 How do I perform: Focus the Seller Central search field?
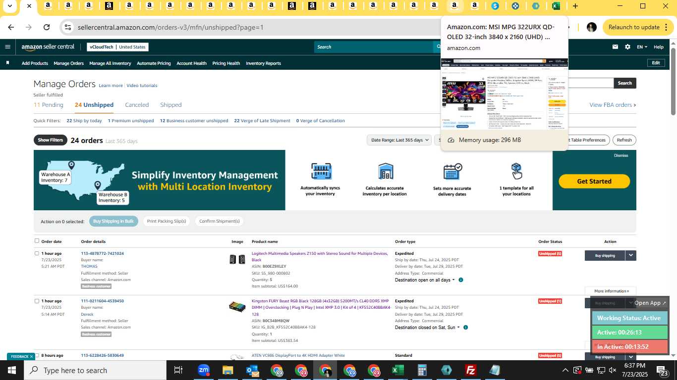coord(373,47)
